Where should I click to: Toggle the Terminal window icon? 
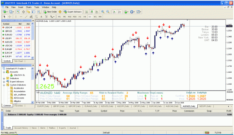point(34,12)
